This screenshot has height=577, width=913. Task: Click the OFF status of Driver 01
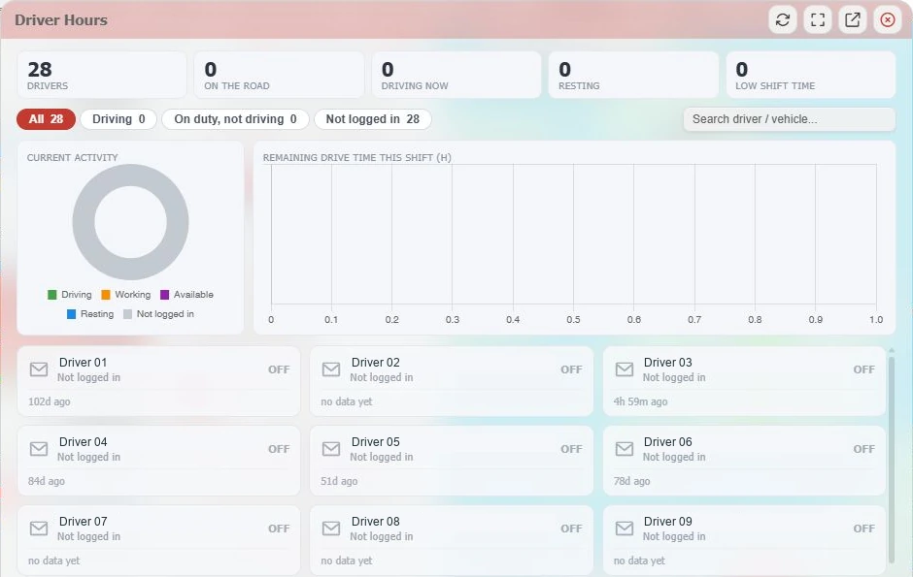point(279,369)
